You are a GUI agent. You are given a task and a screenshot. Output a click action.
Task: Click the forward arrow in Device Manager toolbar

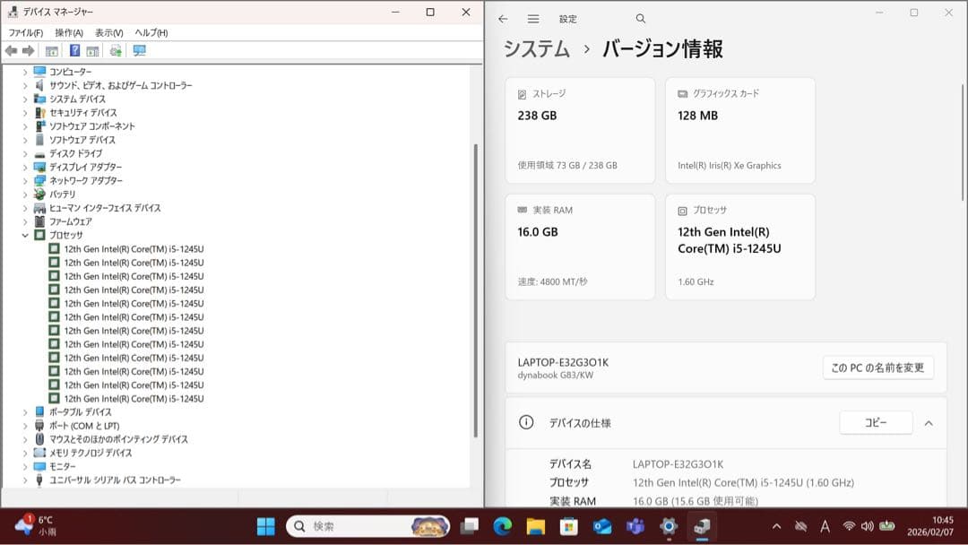coord(30,51)
